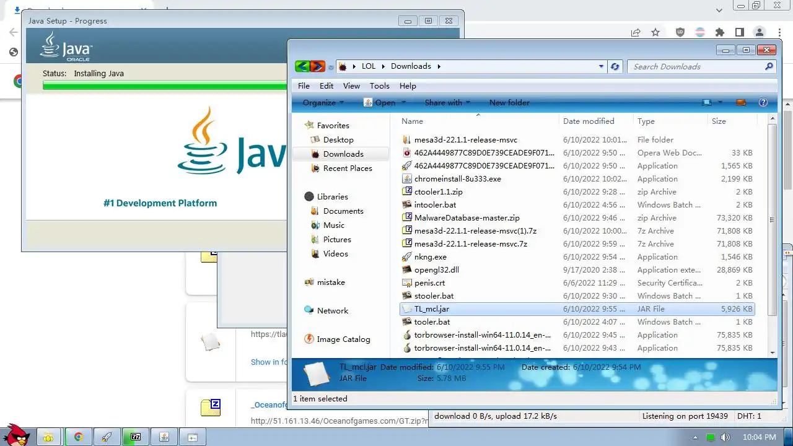This screenshot has width=793, height=446.
Task: Select Music under Libraries
Action: [334, 225]
